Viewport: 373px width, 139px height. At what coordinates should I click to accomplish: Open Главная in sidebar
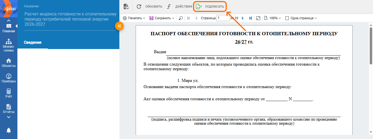9,28
